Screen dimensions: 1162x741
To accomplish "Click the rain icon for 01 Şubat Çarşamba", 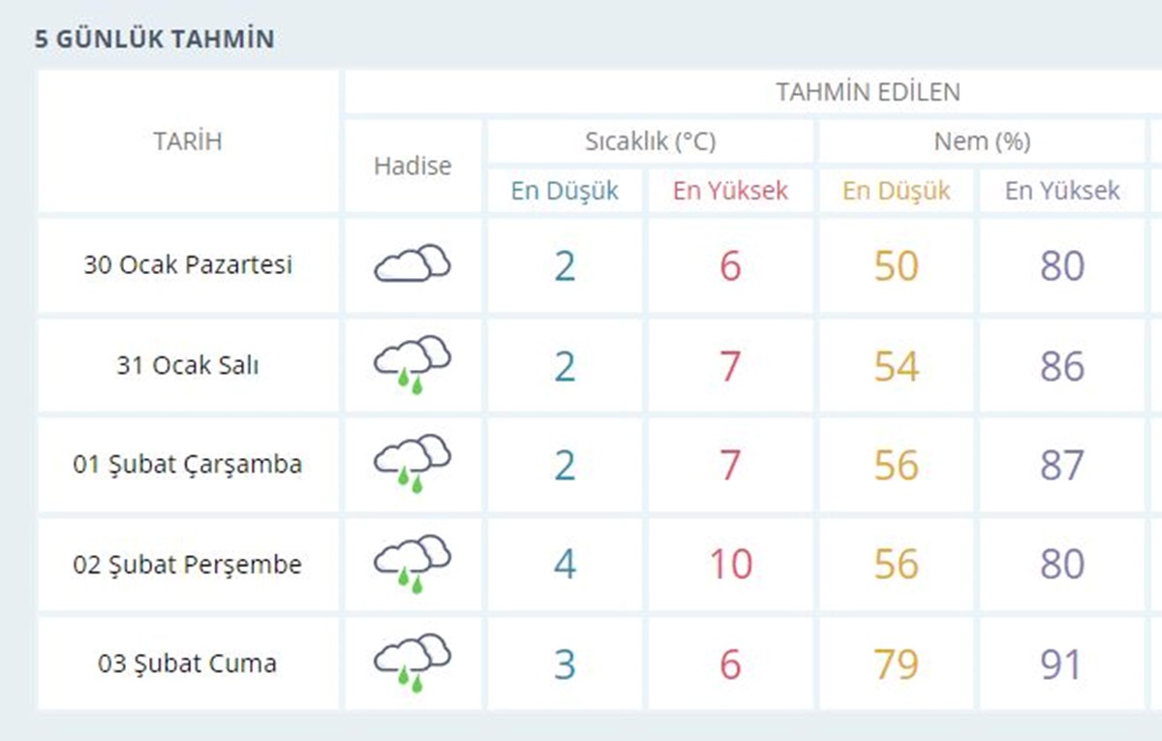I will tap(413, 465).
